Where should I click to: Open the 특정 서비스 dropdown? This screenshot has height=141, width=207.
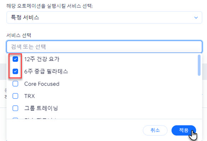tap(104, 17)
